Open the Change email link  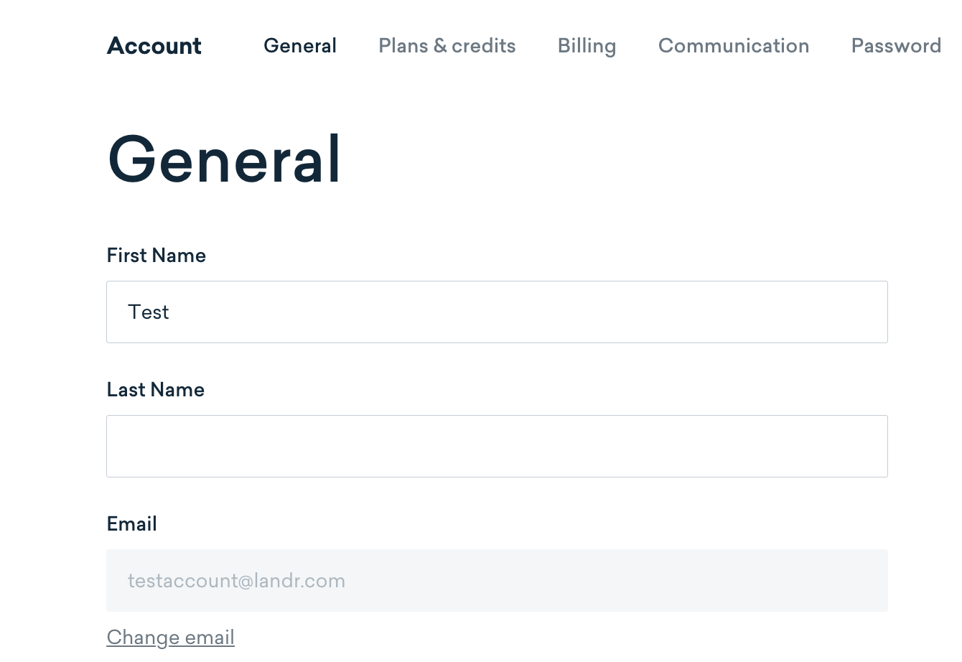[x=170, y=638]
